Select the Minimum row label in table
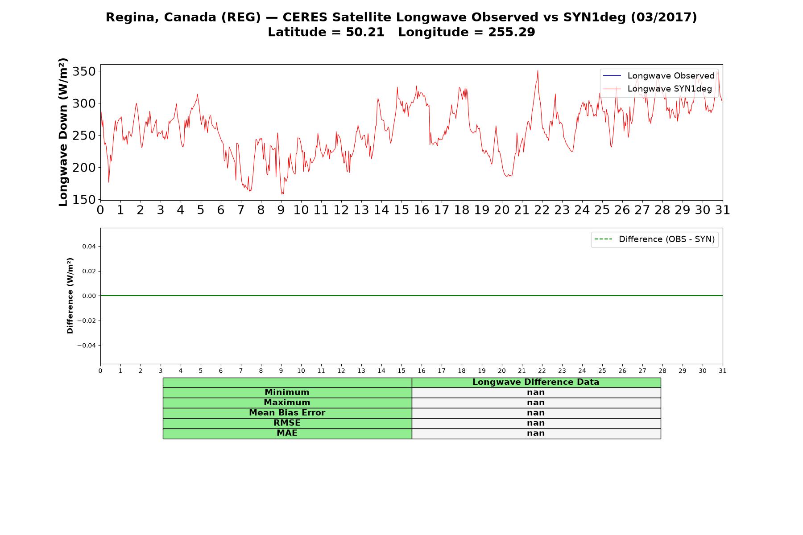The width and height of the screenshot is (803, 535). click(x=287, y=392)
